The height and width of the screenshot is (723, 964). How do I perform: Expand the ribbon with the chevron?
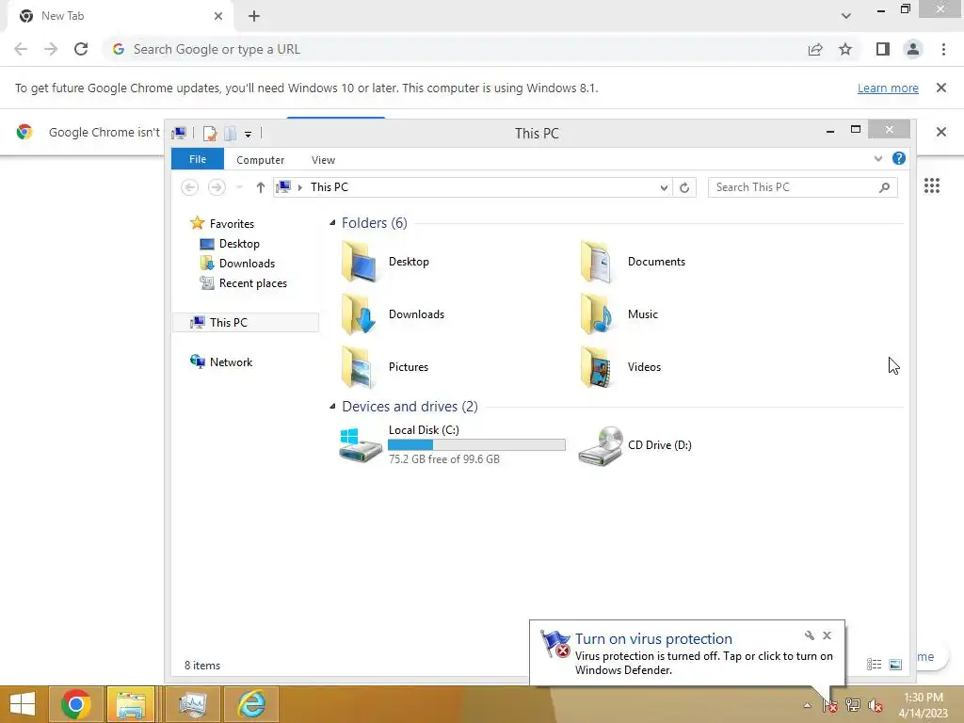tap(878, 158)
